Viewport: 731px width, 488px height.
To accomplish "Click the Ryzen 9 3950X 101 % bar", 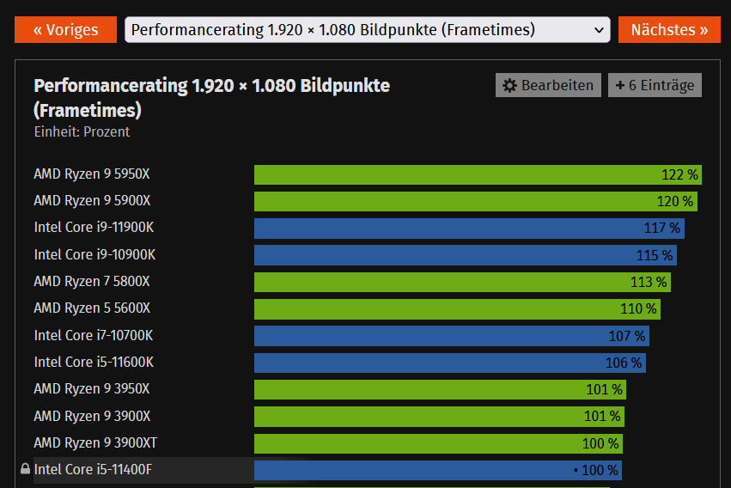I will tap(440, 390).
